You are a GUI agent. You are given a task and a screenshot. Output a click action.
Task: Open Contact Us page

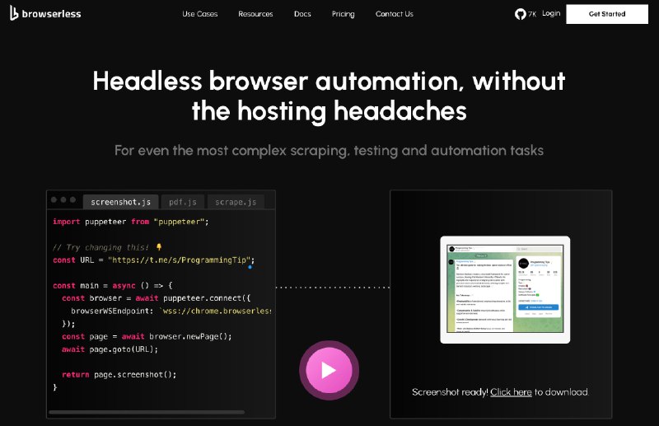tap(395, 14)
